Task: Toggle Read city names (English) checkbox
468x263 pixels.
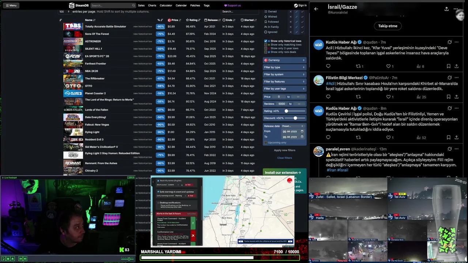Action: tap(158, 180)
